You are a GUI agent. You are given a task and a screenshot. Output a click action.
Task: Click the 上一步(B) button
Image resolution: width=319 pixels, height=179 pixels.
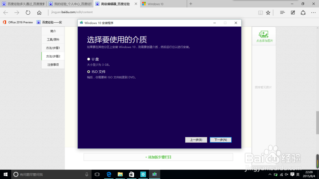196,140
